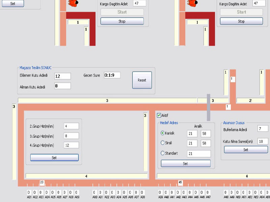270x202 pixels.
Task: Select the Kutu Alma Suresi input
Action: 263,141
